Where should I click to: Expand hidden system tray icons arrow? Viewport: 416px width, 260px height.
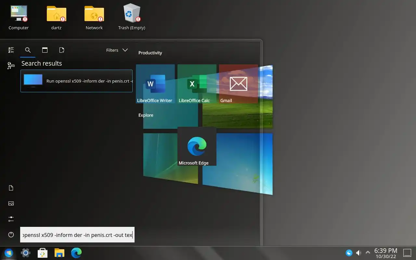coord(368,253)
